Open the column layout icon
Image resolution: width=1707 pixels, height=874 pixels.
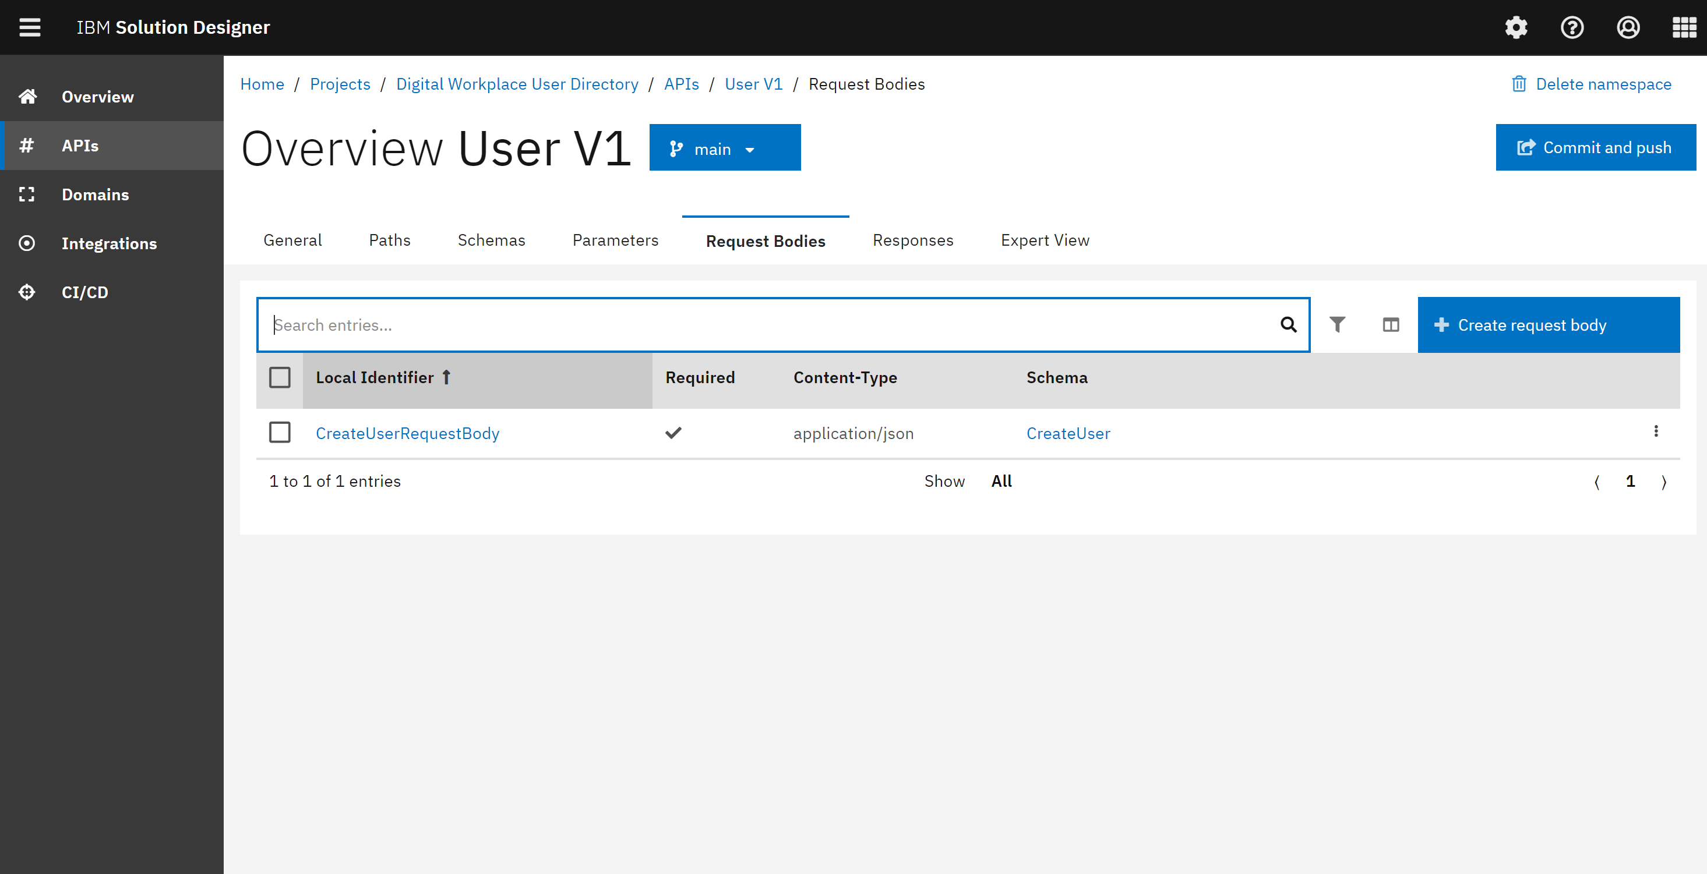pos(1391,324)
